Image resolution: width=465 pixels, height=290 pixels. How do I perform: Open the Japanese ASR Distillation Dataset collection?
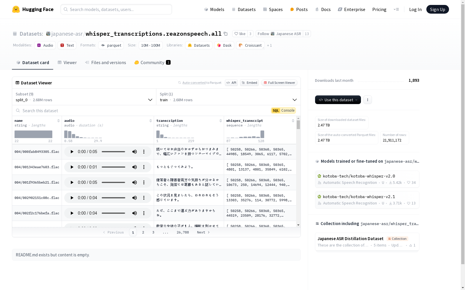367,242
